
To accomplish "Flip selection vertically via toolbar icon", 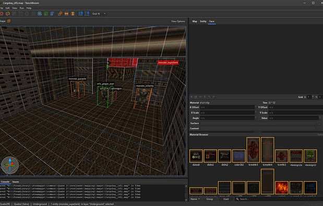I will click(73, 14).
